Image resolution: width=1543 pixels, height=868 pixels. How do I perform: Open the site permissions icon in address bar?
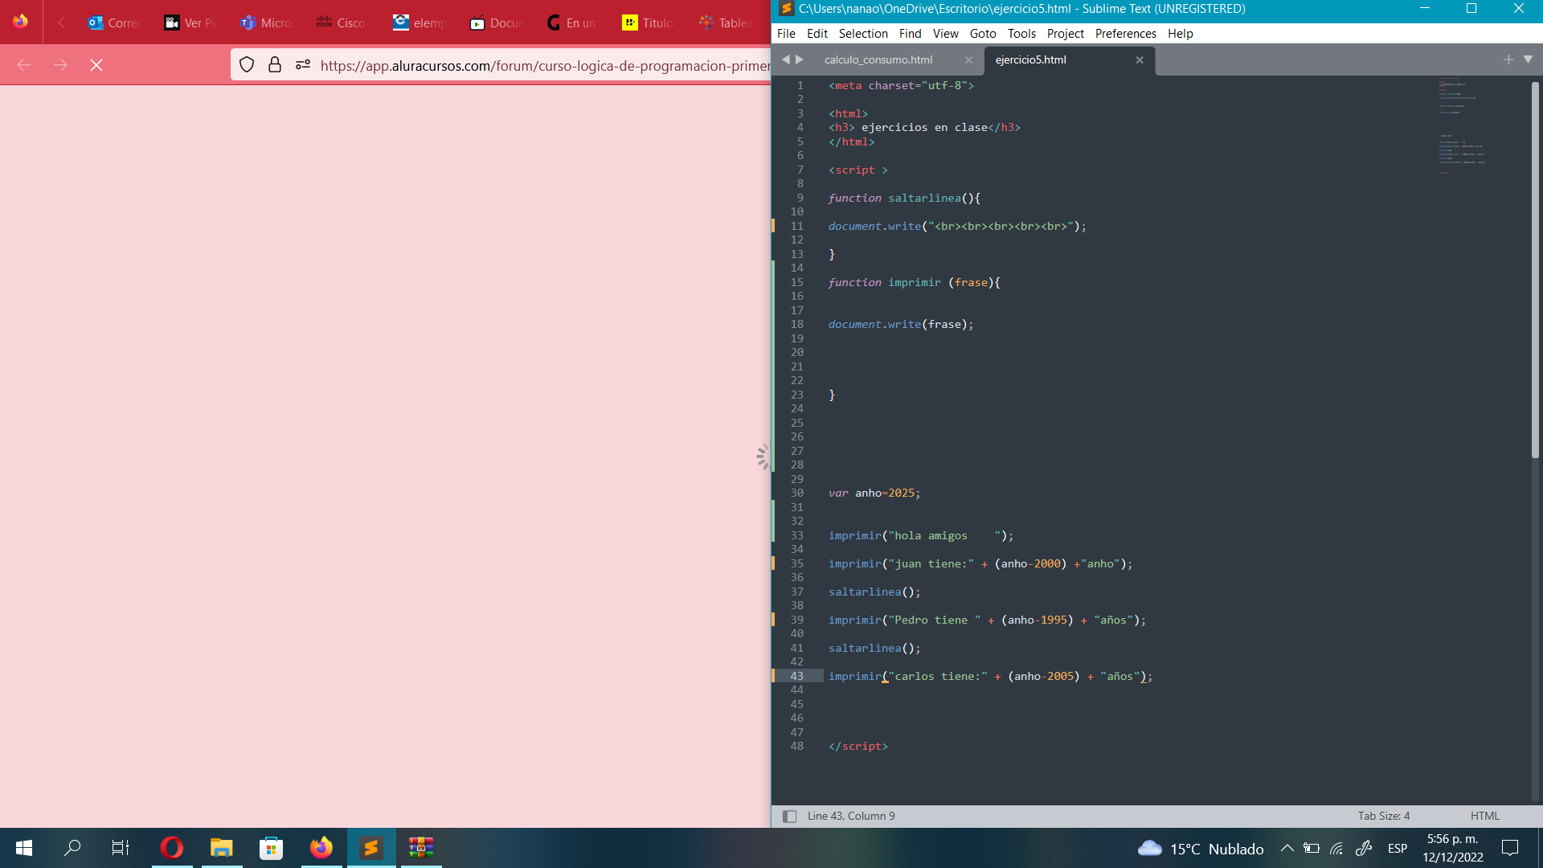(x=303, y=65)
